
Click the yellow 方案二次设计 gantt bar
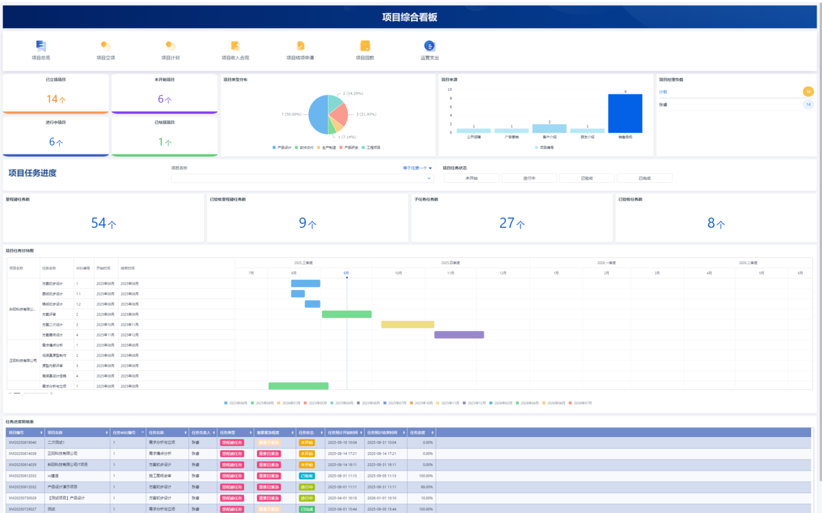tap(408, 324)
